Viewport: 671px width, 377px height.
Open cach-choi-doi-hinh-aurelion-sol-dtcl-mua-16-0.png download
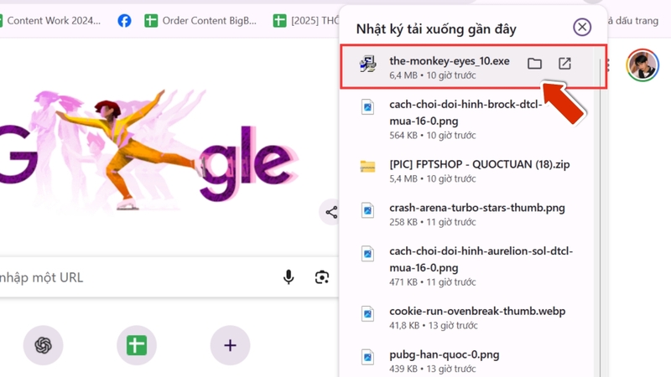click(467, 266)
